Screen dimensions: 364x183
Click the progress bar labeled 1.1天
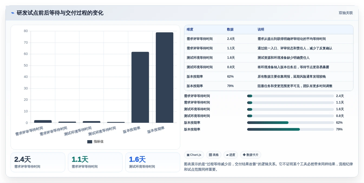(x=290, y=103)
